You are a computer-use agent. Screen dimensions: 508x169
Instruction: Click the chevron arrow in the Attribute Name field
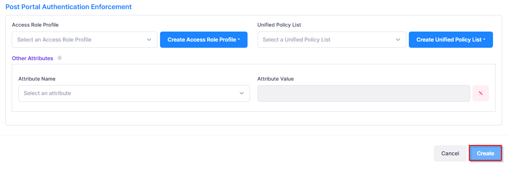click(242, 93)
